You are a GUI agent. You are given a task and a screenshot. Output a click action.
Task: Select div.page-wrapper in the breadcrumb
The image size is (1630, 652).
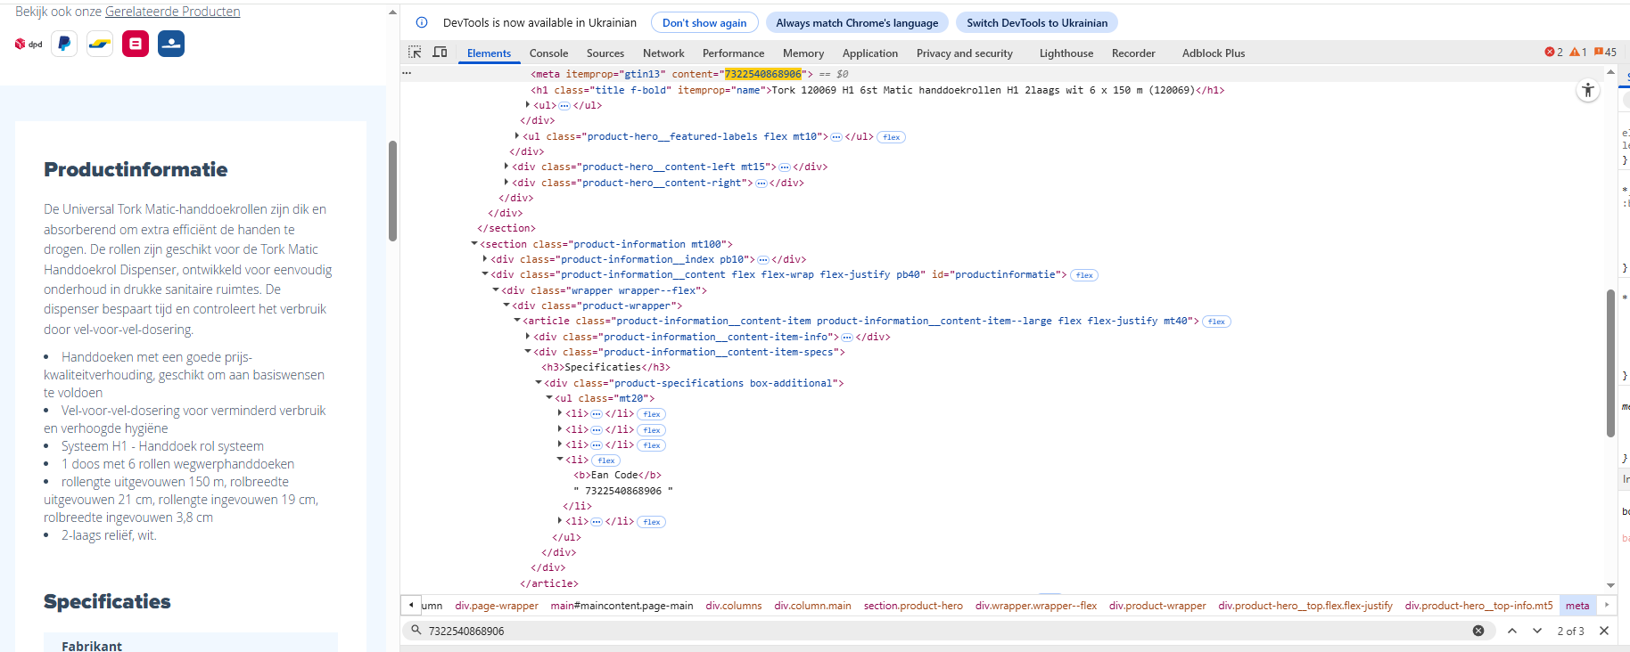click(x=497, y=606)
